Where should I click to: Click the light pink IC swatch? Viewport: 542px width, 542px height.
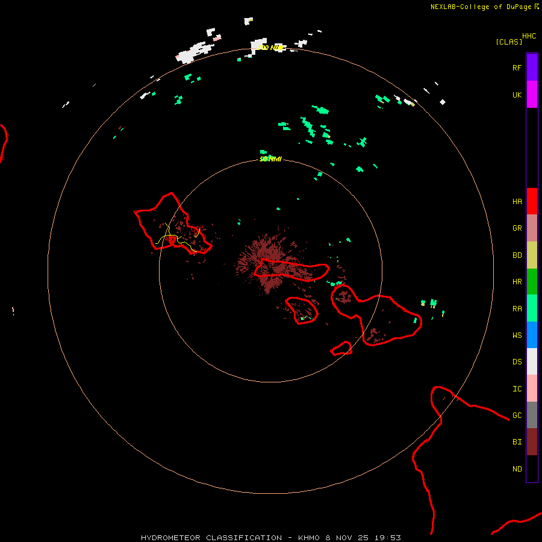532,388
